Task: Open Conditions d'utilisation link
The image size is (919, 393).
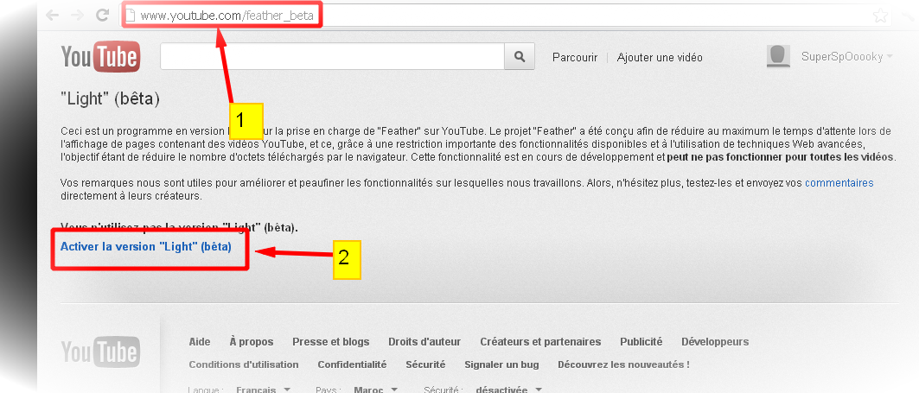Action: pyautogui.click(x=244, y=364)
